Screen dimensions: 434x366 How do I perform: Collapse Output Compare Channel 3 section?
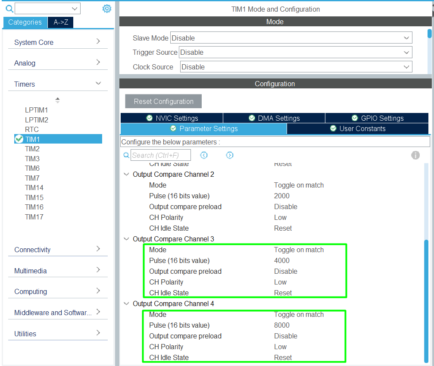[126, 239]
